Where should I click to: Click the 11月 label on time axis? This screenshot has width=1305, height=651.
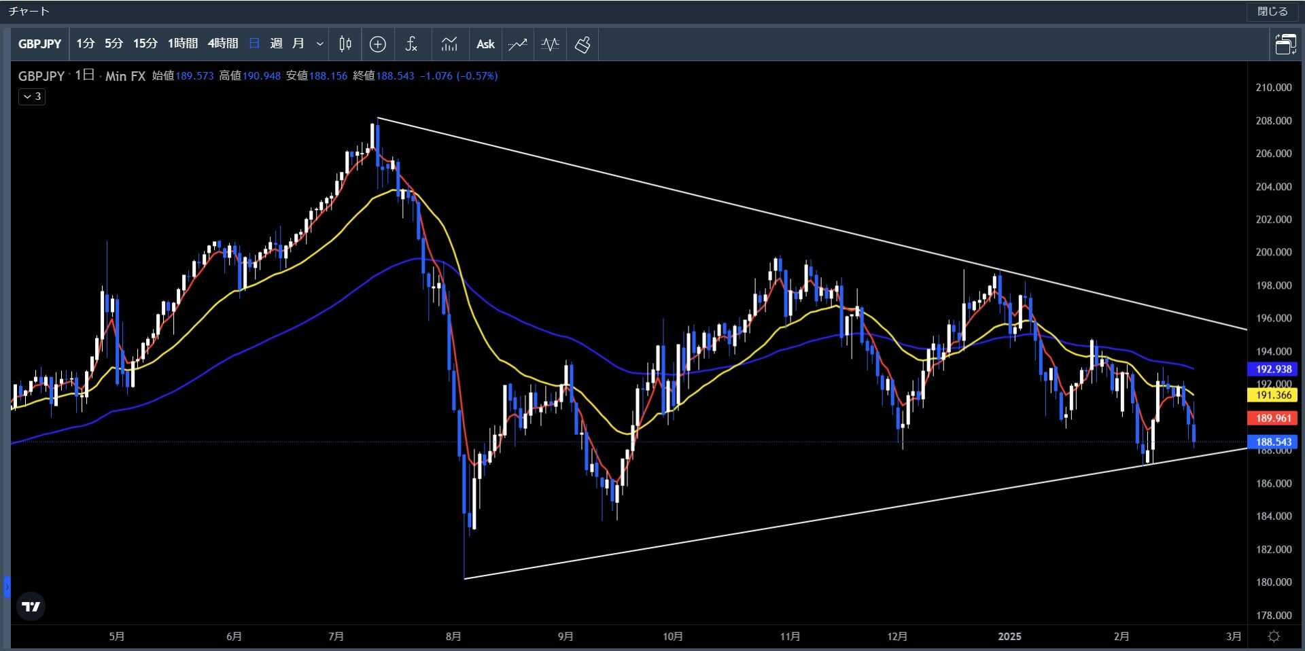790,637
